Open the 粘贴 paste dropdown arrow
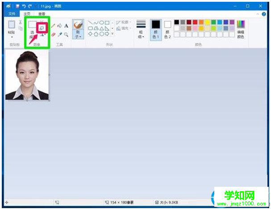Screen dimensions: 271x209 click(12, 37)
